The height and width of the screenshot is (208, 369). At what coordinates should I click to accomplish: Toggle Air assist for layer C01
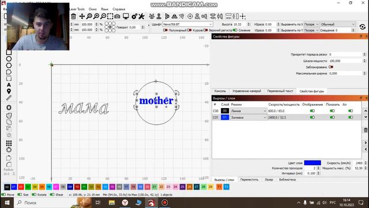click(x=351, y=117)
